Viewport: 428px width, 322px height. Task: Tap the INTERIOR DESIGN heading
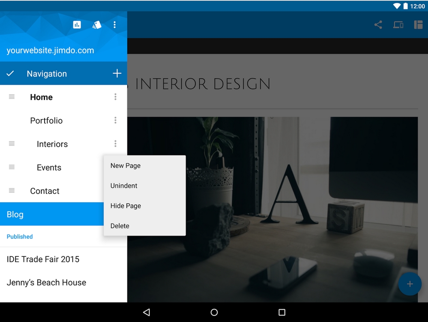coord(203,84)
